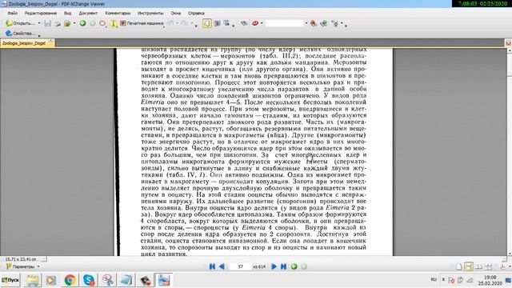Click the page number field showing 57
512x288 pixels.
pos(240,266)
